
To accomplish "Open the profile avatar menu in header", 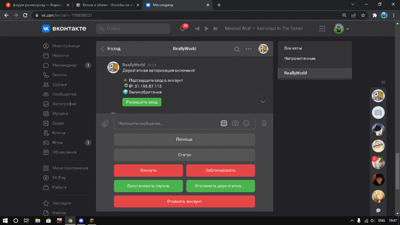I will click(341, 28).
